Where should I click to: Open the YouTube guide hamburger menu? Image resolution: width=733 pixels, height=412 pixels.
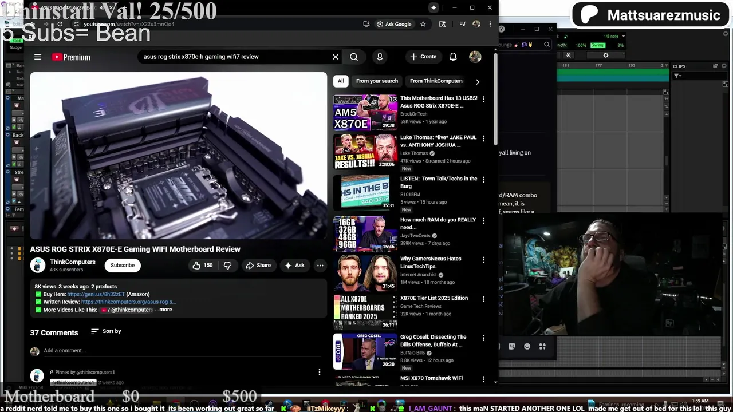point(38,57)
